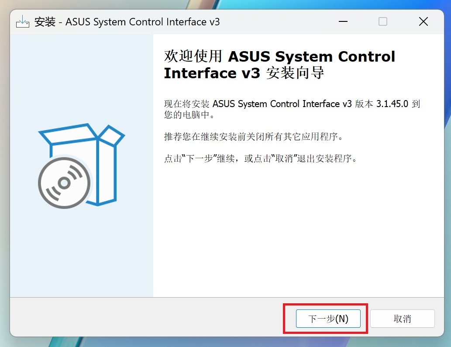This screenshot has height=347, width=451.
Task: Click the box and disc setup graphic
Action: (81, 166)
